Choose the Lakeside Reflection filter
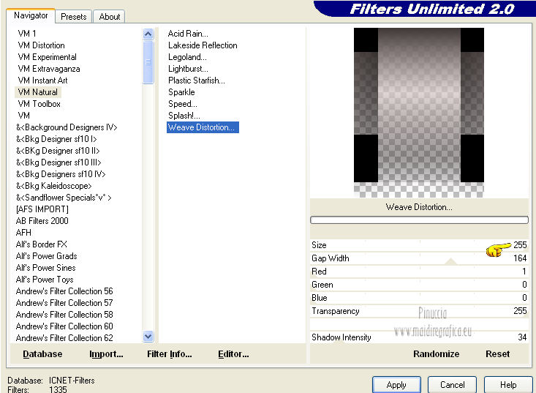Viewport: 536px width, 393px height. pos(203,45)
